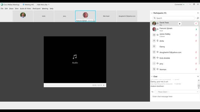Collapse the Participants panel chevron
This screenshot has width=200, height=112.
[x=152, y=13]
